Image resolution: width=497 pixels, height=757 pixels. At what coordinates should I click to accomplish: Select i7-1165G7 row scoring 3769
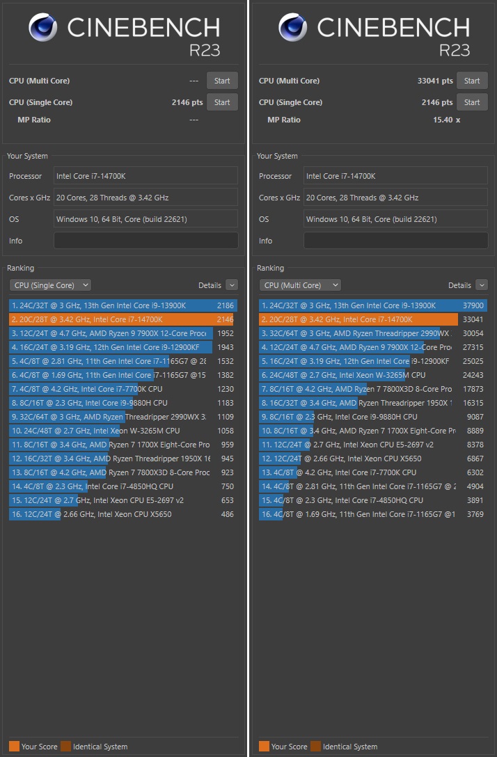pyautogui.click(x=373, y=514)
